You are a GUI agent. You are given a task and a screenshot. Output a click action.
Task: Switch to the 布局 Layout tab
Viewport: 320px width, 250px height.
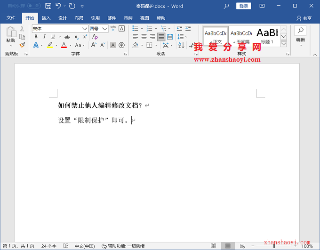tap(79, 18)
